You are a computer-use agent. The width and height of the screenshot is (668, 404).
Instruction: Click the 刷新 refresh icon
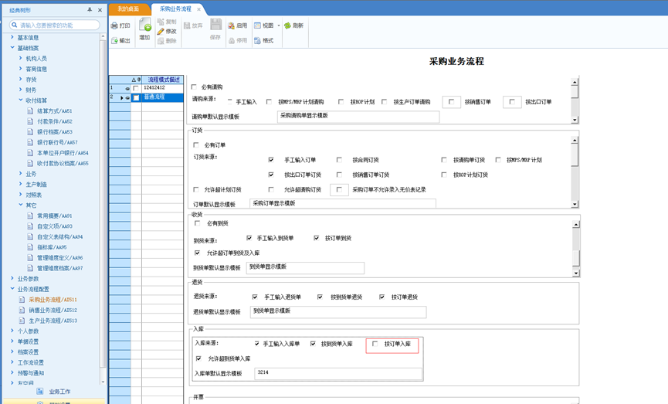pyautogui.click(x=287, y=25)
